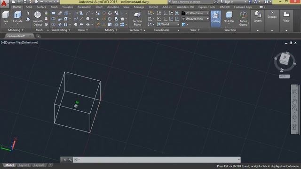Viewport: 301px width, 169px height.
Task: Click into the command line input
Action: tap(157, 160)
